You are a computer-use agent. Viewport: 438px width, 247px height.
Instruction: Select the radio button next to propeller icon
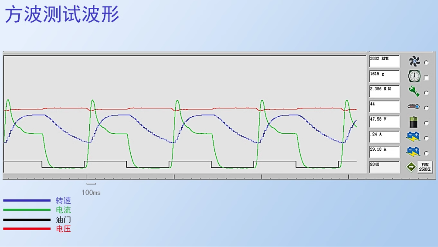[426, 62]
